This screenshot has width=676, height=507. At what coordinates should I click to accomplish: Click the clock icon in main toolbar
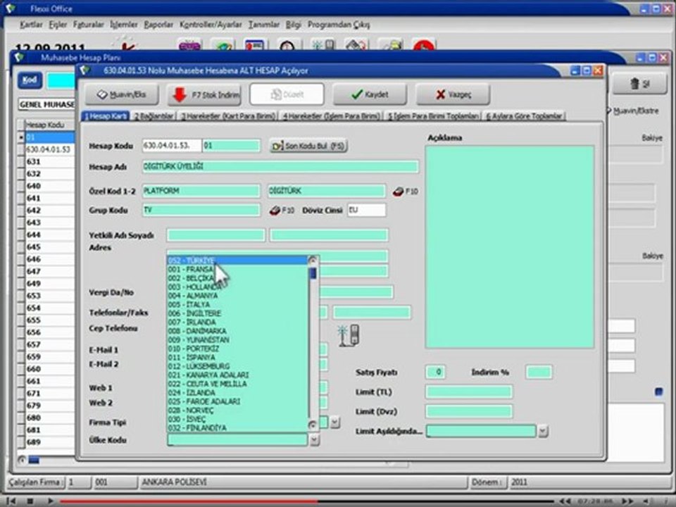[x=287, y=46]
